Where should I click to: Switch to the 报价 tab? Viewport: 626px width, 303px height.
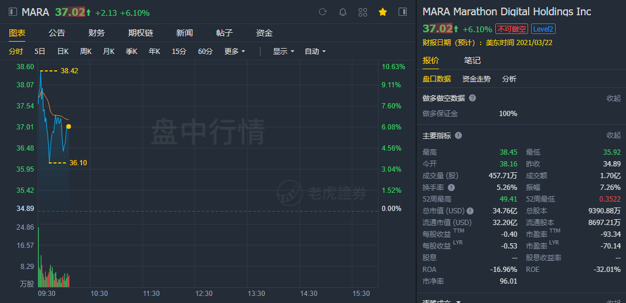[x=431, y=61]
